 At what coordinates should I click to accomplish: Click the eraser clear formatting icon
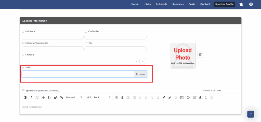click(200, 98)
